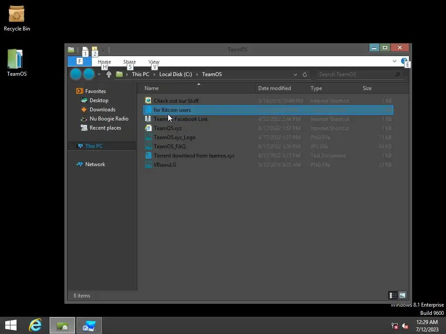Sort files by Date modified column

click(282, 88)
